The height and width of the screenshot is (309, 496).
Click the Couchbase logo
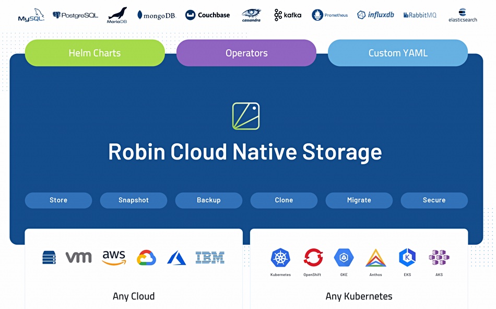(x=207, y=15)
